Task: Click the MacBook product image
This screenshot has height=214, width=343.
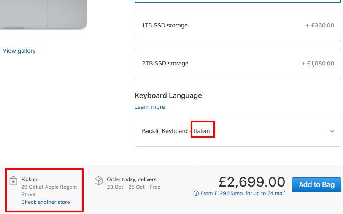Action: [43, 14]
